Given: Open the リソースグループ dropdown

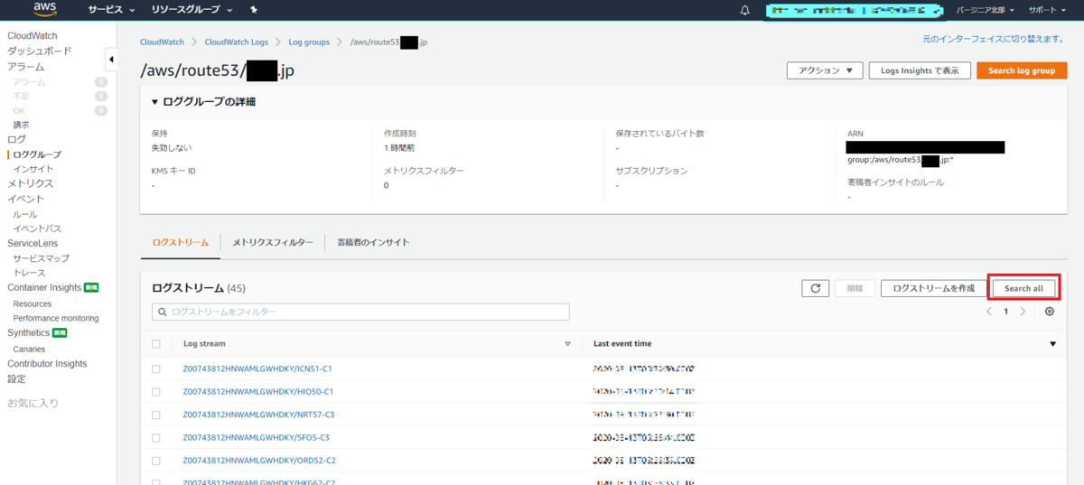Looking at the screenshot, I should (x=191, y=10).
